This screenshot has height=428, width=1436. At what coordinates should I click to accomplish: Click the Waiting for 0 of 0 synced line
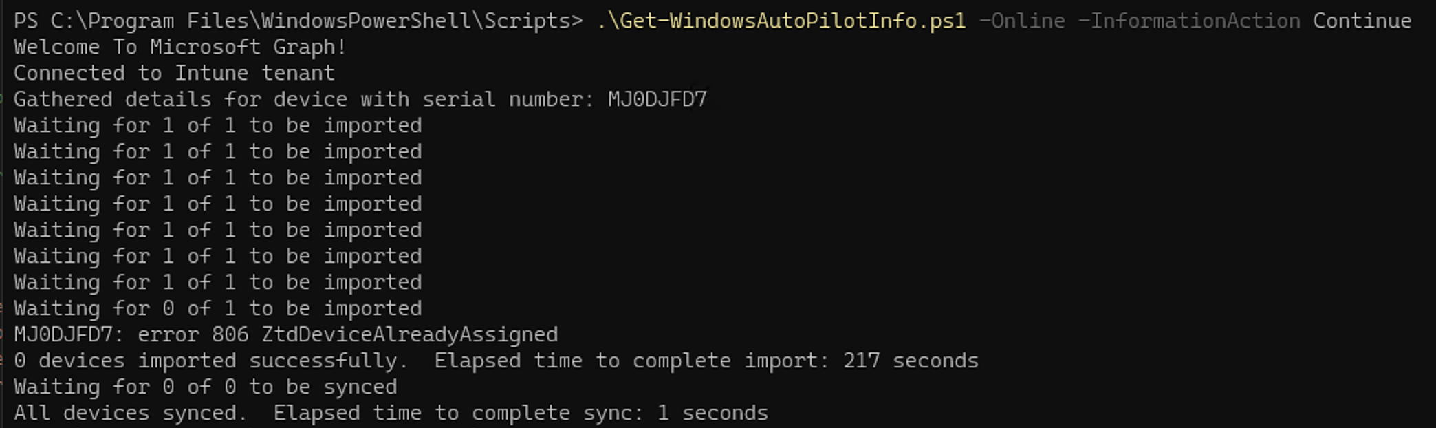(x=205, y=387)
